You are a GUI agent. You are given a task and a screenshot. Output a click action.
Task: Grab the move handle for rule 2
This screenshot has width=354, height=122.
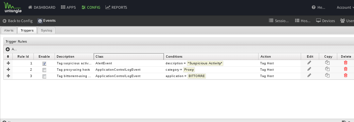tap(8, 69)
